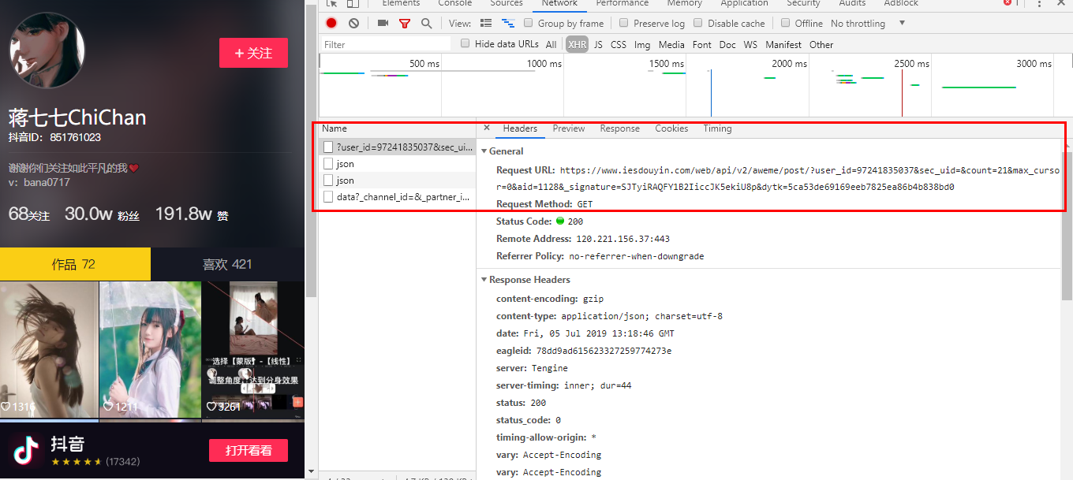Click the Douyin logo icon

pos(25,450)
